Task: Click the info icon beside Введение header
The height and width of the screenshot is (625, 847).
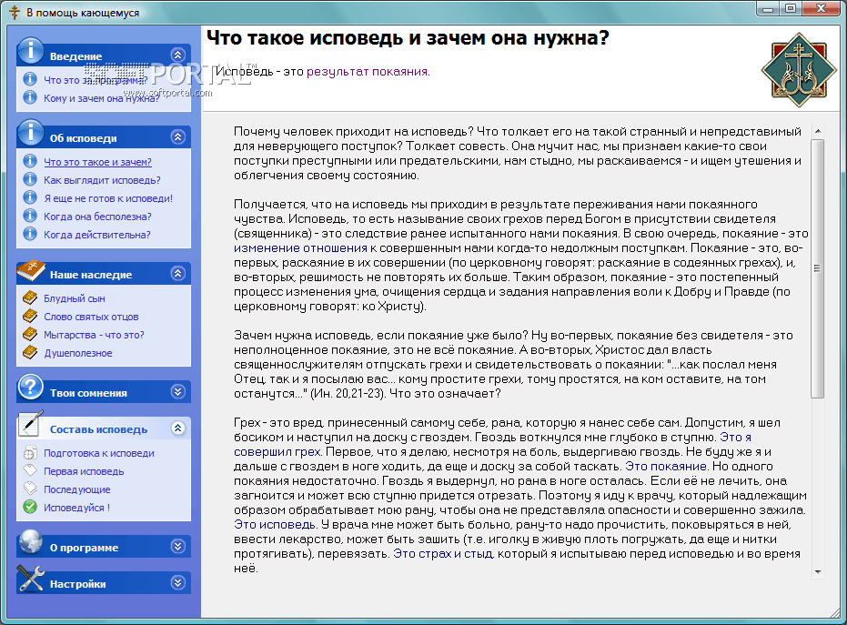Action: click(x=30, y=51)
